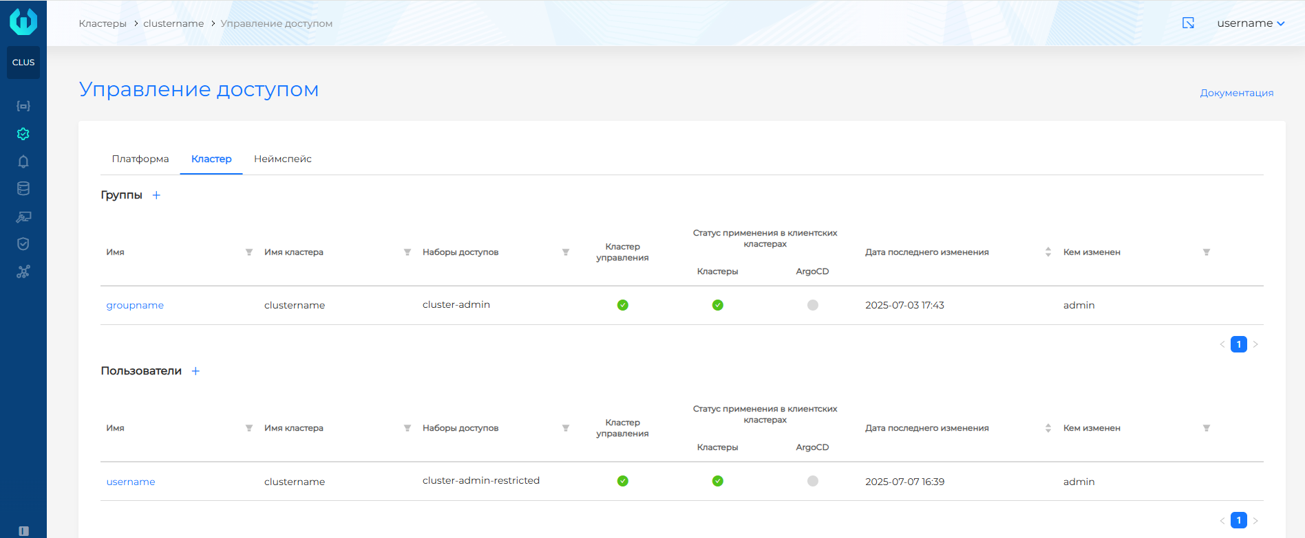
Task: Open the gear-check settings icon in sidebar
Action: click(23, 133)
